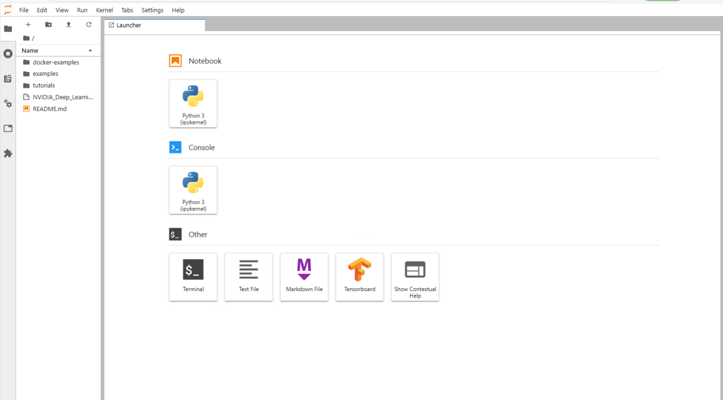Open the View menu
Screen dimensions: 723x400
(62, 10)
